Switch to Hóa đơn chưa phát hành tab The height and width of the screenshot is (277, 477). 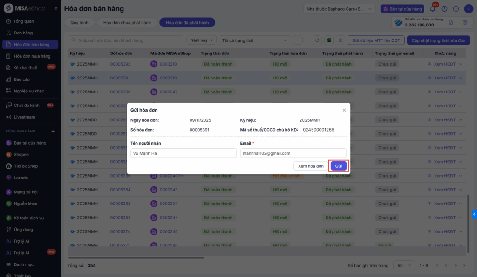click(x=126, y=22)
